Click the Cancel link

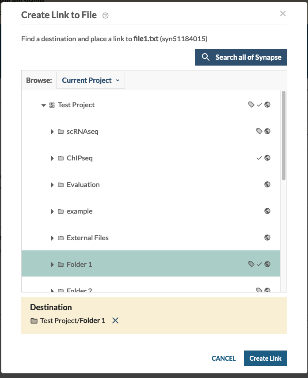pos(224,359)
